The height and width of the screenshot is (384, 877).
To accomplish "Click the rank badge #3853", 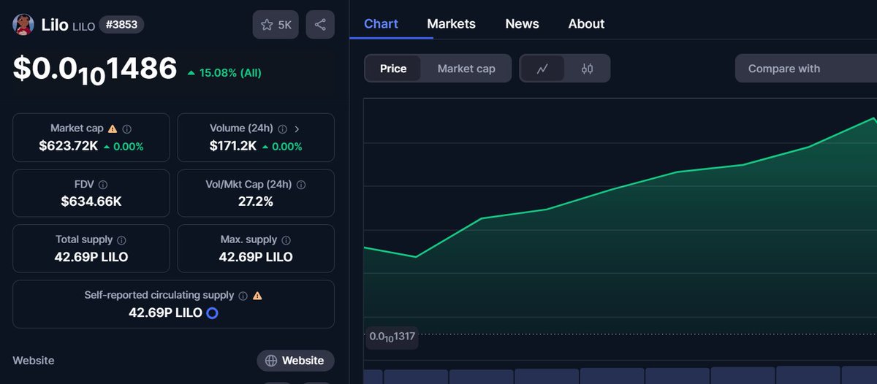I will click(x=121, y=24).
